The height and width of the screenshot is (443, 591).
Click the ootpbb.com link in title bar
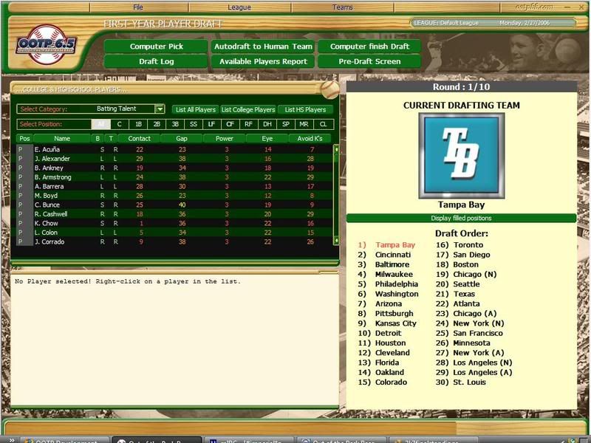534,7
